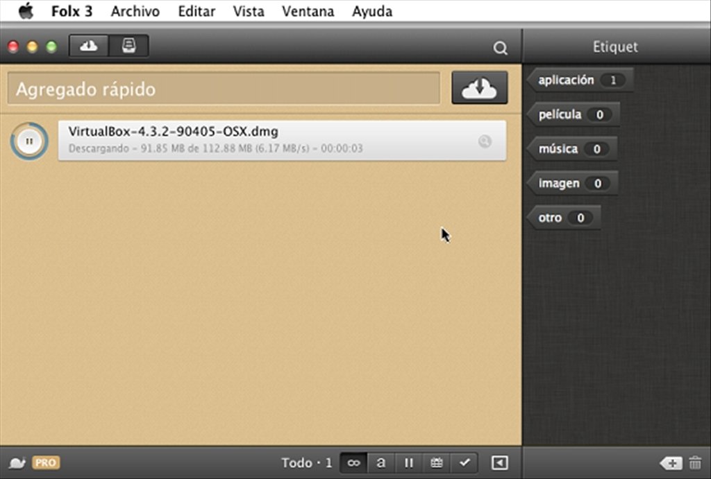Viewport: 711px width, 479px height.
Task: Minimize the Folx window
Action: point(32,46)
